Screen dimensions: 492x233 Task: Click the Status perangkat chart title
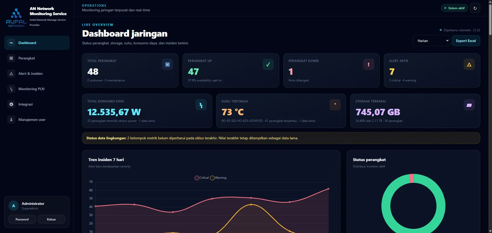coord(369,160)
